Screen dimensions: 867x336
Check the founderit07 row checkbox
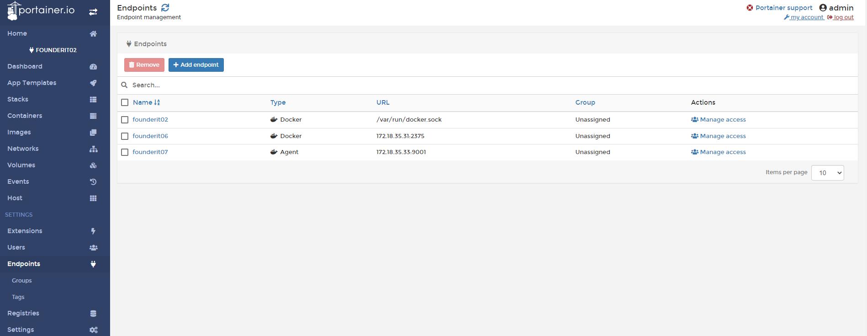tap(125, 152)
